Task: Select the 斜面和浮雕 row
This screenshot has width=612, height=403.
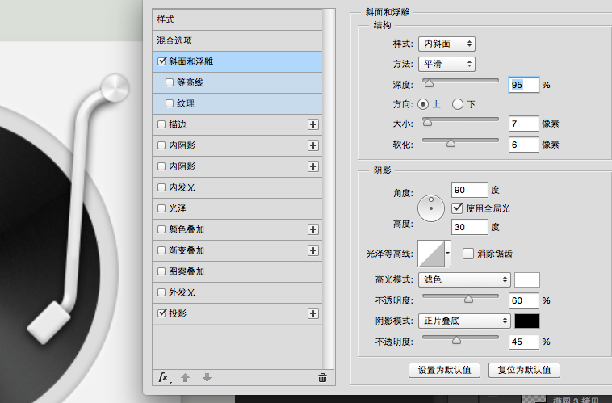Action: coord(237,61)
